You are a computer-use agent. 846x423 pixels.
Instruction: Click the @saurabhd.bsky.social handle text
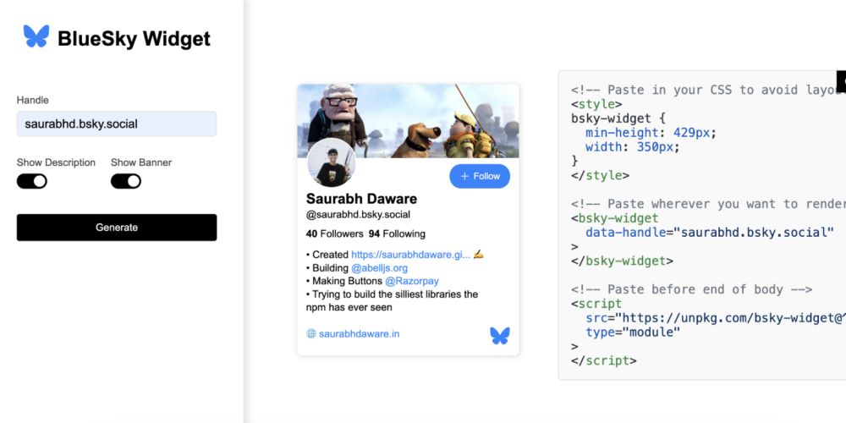click(x=358, y=215)
